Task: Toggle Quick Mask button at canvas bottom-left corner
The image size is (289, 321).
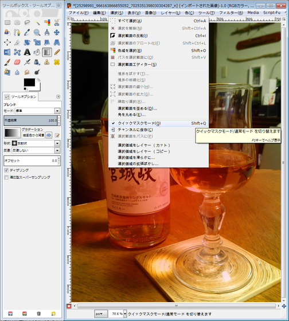Action: coord(69,306)
